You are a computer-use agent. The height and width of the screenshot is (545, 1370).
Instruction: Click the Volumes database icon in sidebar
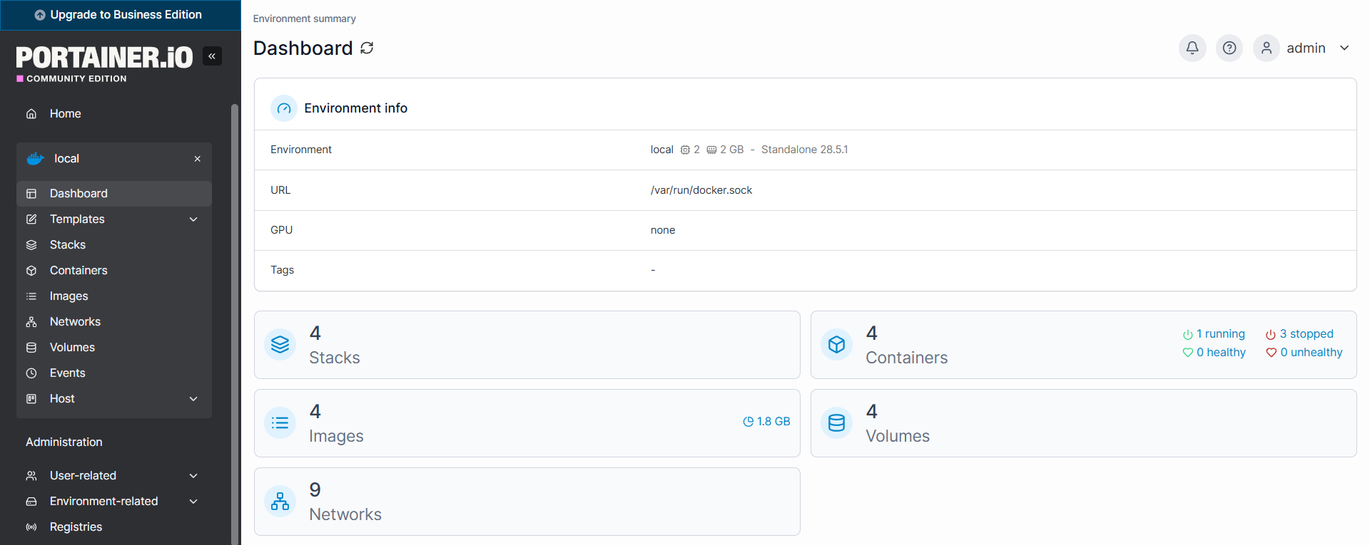tap(31, 348)
